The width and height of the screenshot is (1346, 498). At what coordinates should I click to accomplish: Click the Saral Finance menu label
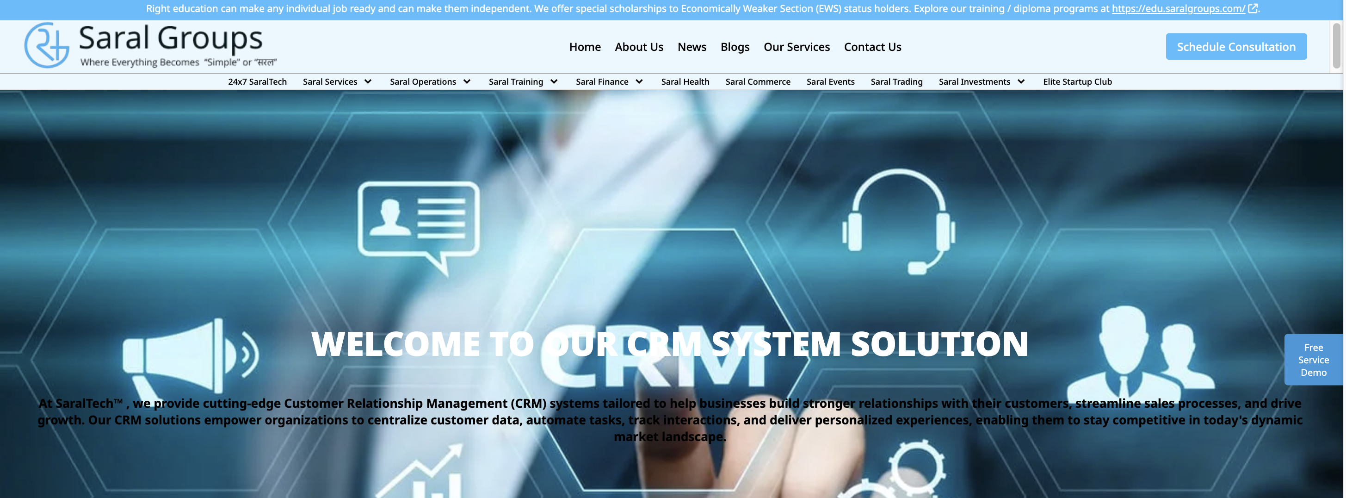602,81
